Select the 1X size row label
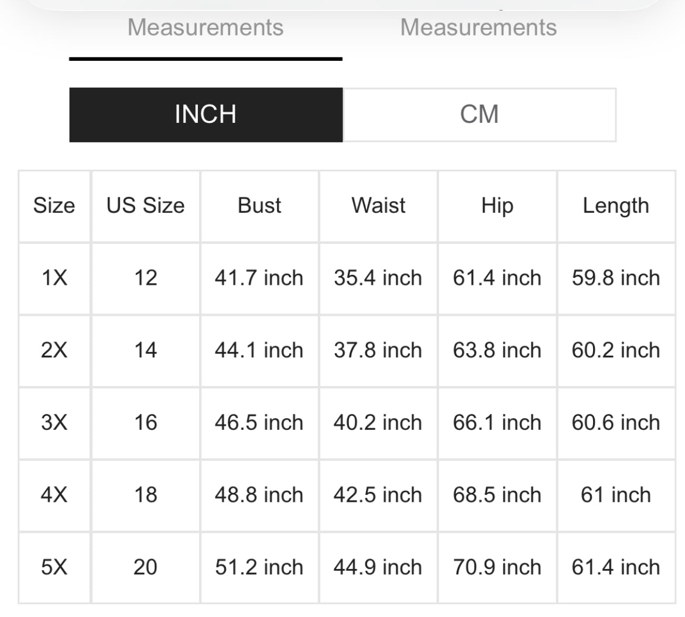 (x=54, y=278)
